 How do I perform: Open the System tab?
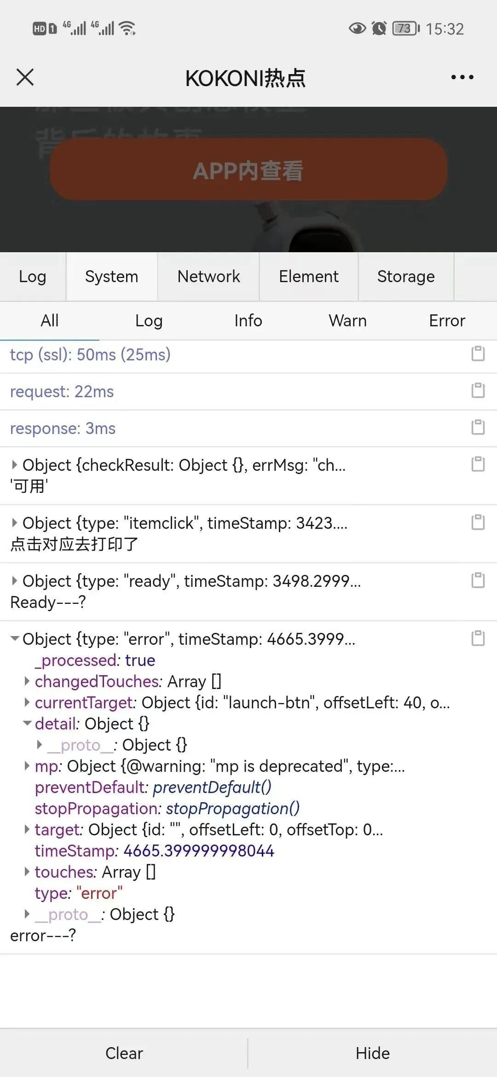pyautogui.click(x=112, y=277)
